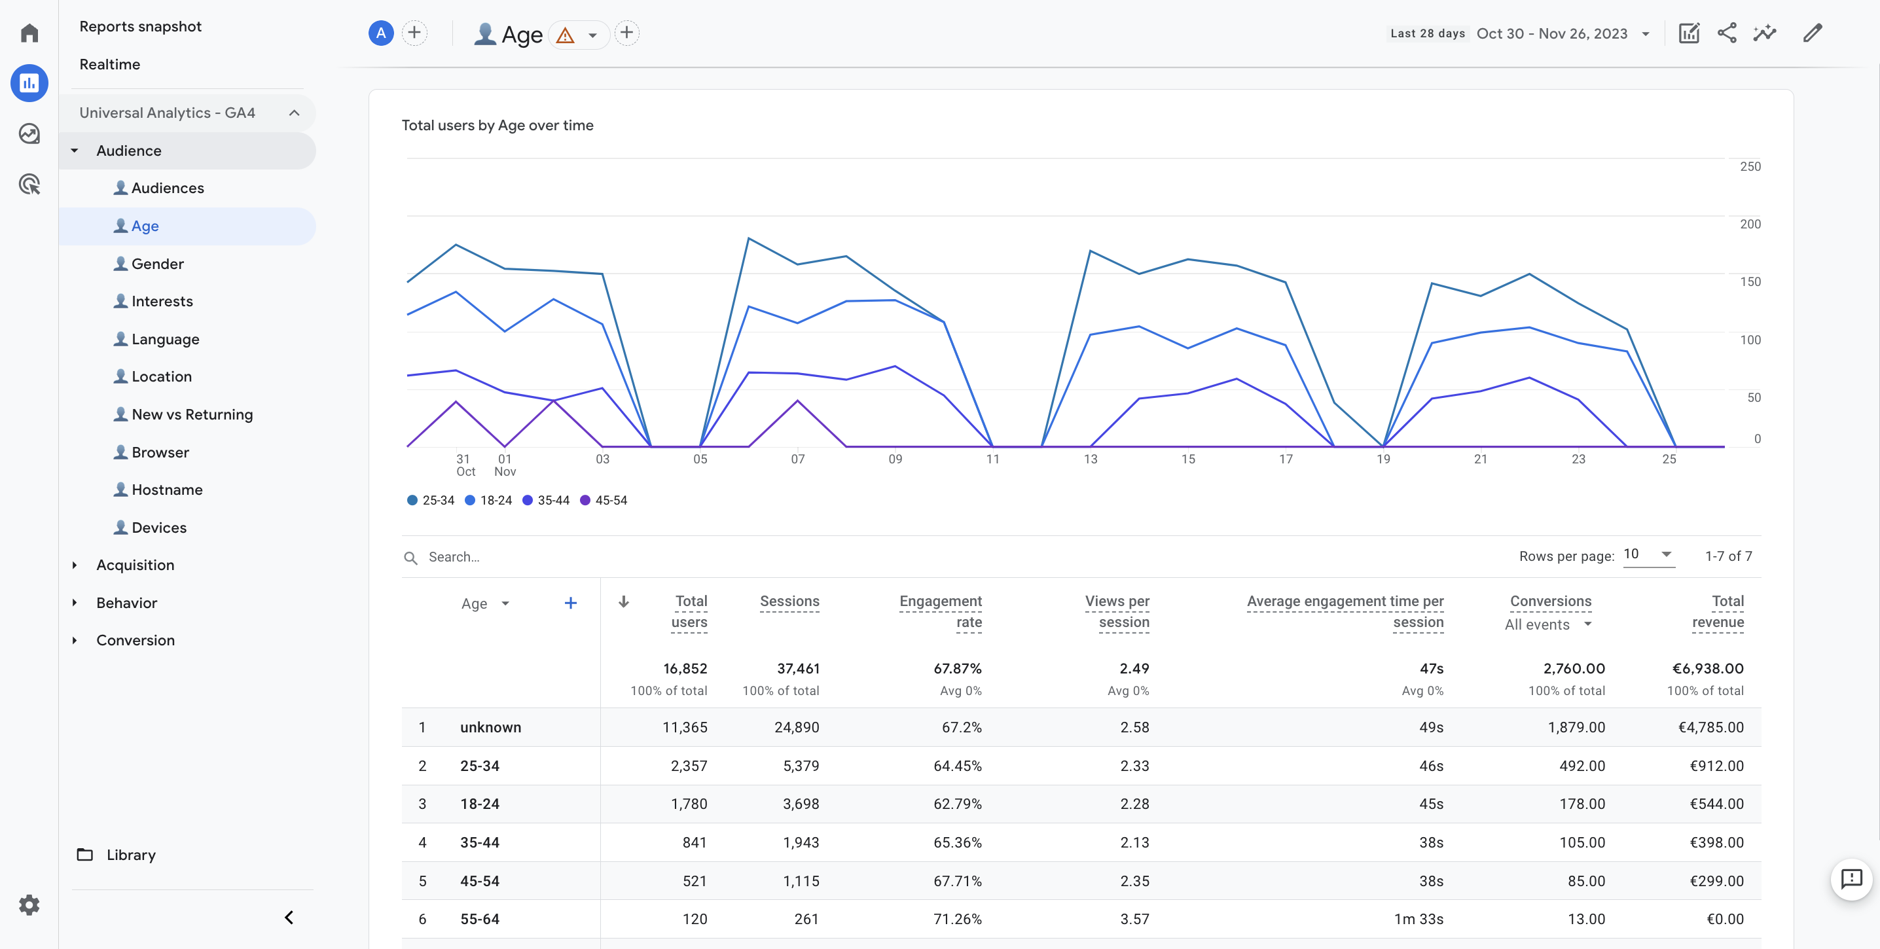Open Realtime report
This screenshot has width=1880, height=949.
109,64
